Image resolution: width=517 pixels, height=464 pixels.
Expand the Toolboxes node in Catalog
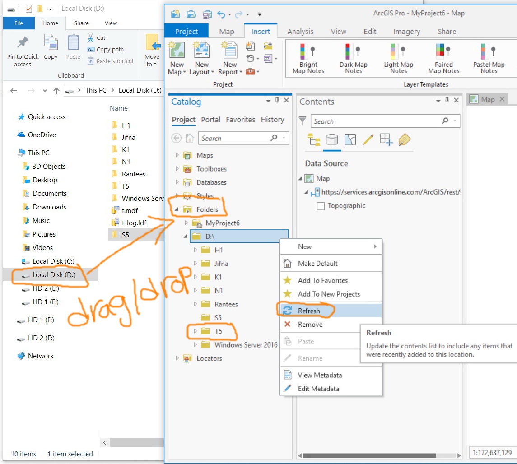pos(177,168)
